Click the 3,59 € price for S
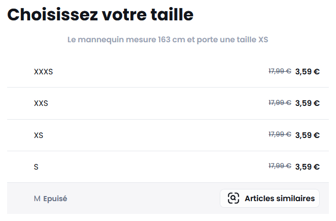This screenshot has height=221, width=336. pyautogui.click(x=307, y=167)
